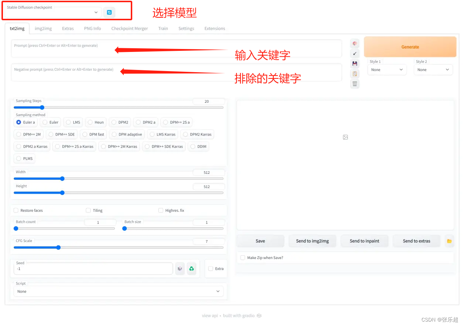The image size is (464, 326).
Task: Tick the seed Extra checkbox
Action: tap(211, 269)
